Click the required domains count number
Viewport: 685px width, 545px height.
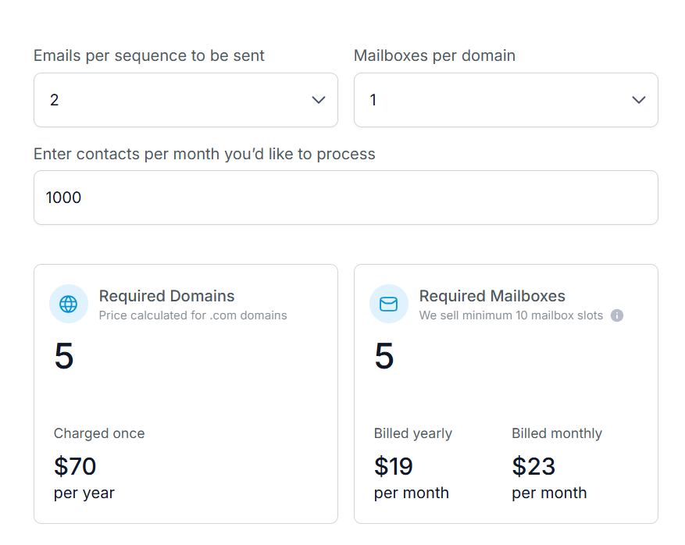64,357
